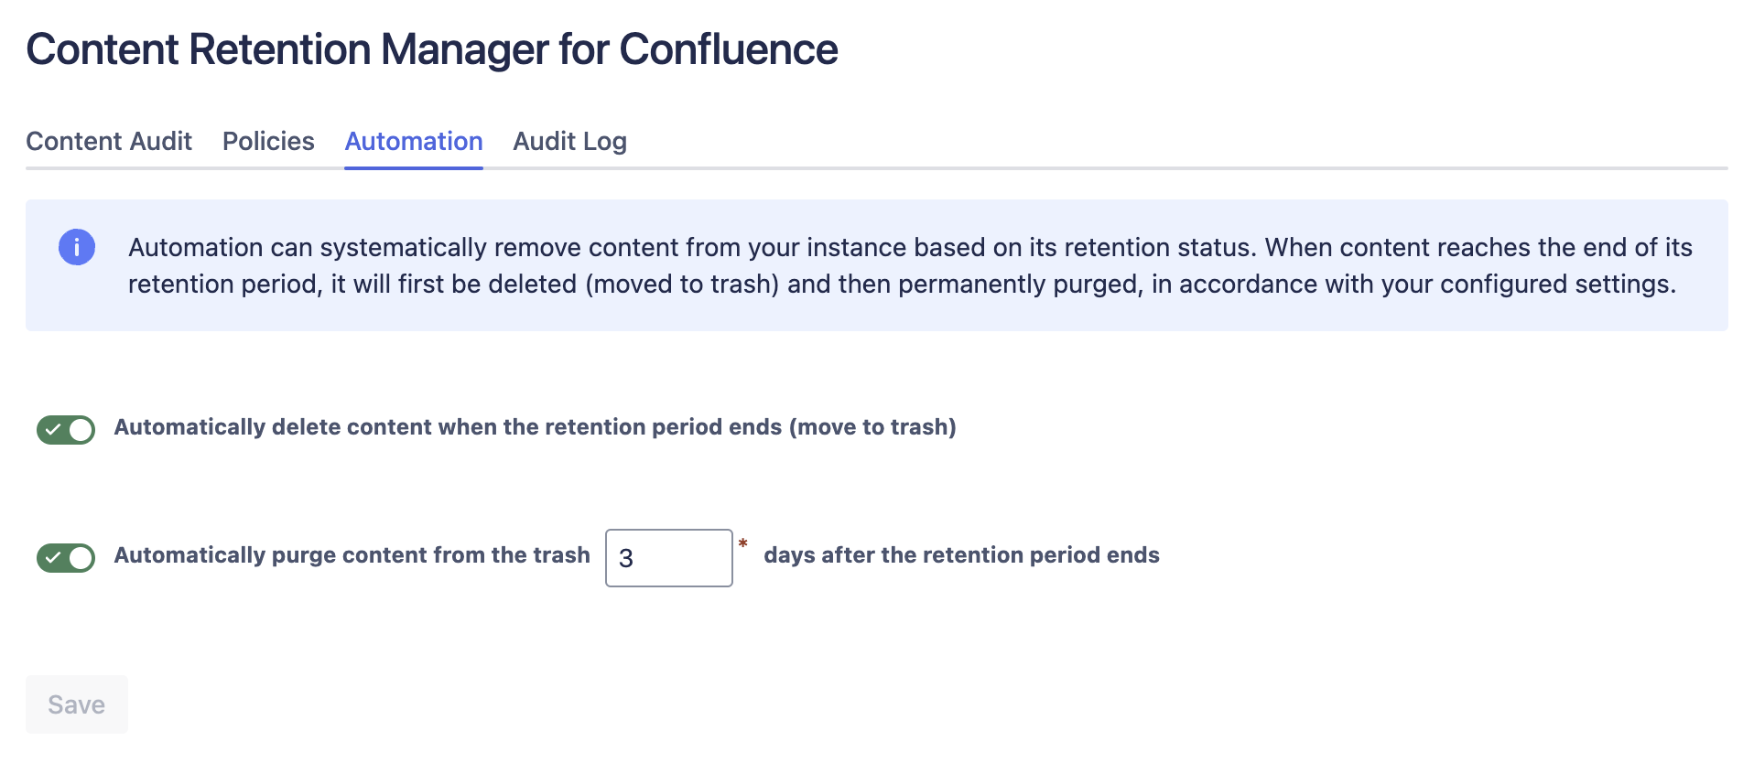
Task: Click 'days after the retention period ends' text
Action: 961,555
